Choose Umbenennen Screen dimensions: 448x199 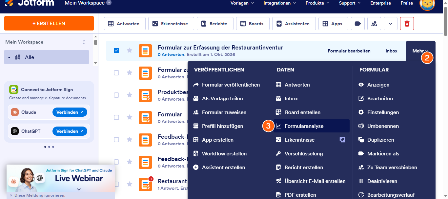379,126
